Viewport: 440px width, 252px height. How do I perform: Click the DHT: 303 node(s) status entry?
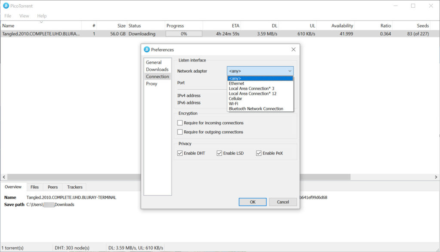pyautogui.click(x=72, y=248)
